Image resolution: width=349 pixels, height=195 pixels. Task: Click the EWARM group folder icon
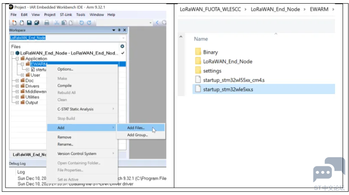coord(28,64)
